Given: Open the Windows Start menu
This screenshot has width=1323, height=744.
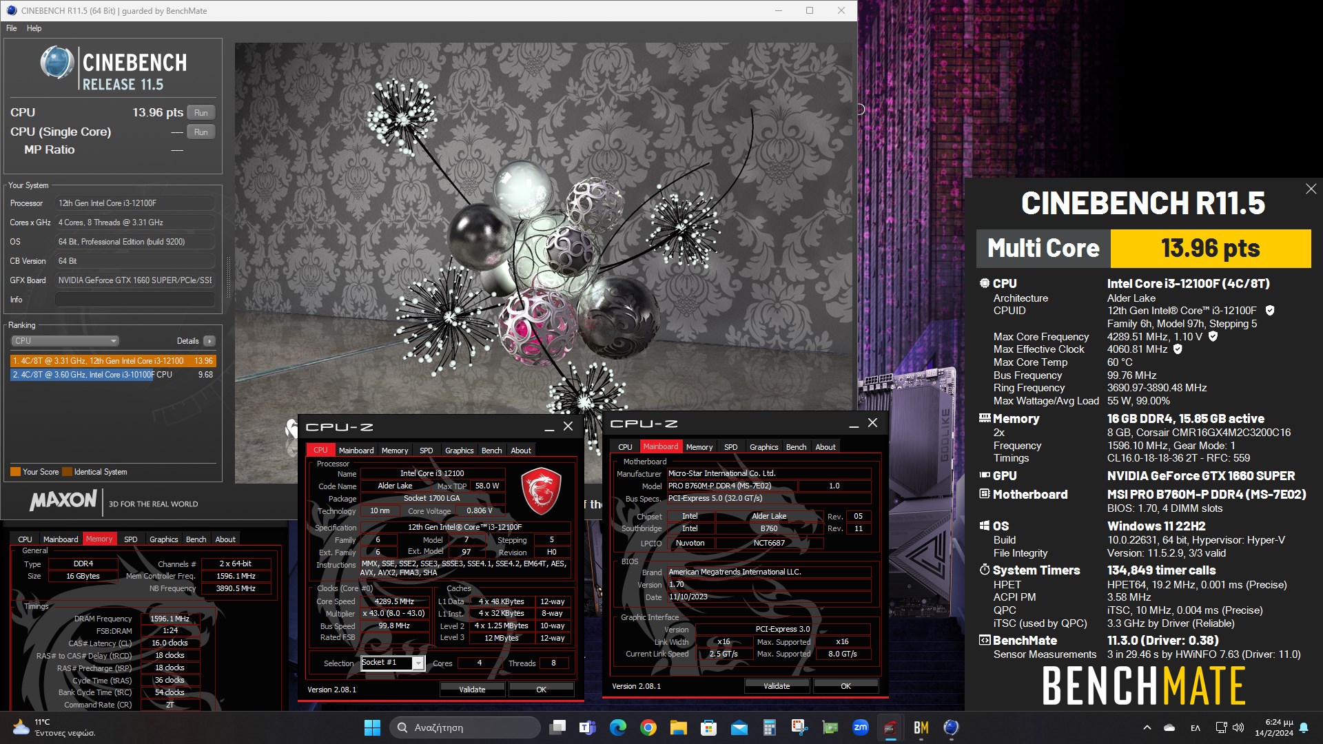Looking at the screenshot, I should [x=372, y=727].
